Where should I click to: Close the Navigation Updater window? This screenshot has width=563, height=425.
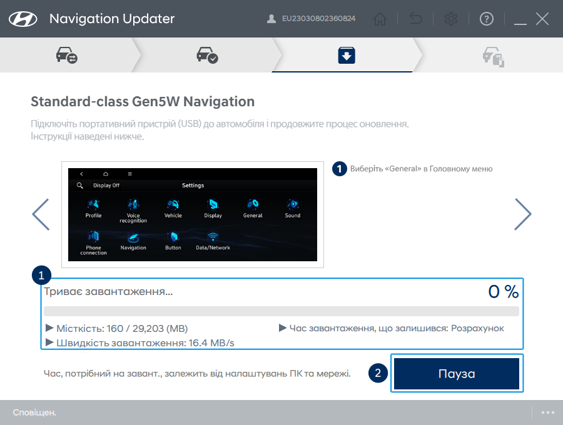(542, 19)
